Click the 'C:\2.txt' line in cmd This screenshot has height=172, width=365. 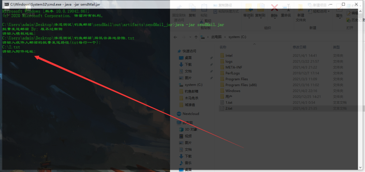pyautogui.click(x=11, y=47)
